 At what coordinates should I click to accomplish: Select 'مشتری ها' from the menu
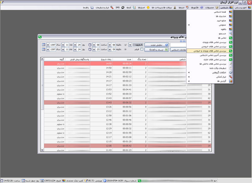pos(210,16)
